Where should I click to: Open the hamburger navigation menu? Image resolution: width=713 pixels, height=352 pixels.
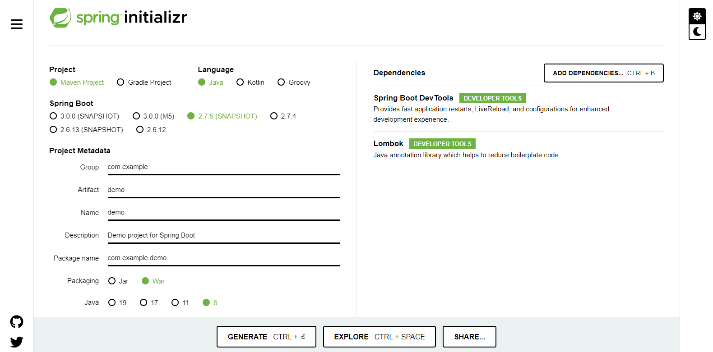pos(17,24)
